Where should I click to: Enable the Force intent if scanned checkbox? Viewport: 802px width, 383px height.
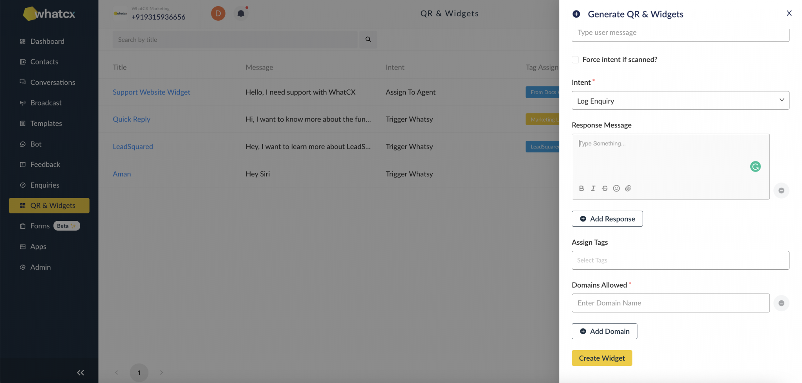tap(575, 59)
